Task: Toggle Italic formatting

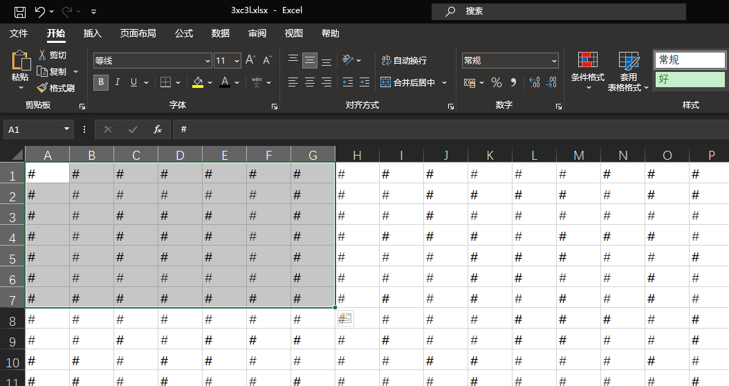Action: point(117,82)
